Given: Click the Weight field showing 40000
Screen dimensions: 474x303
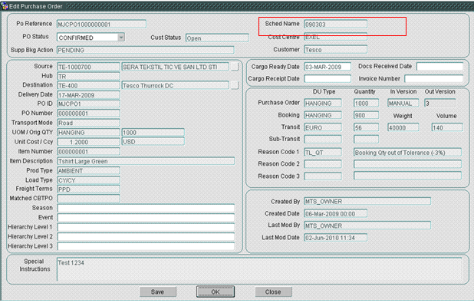Looking at the screenshot, I should (x=403, y=127).
